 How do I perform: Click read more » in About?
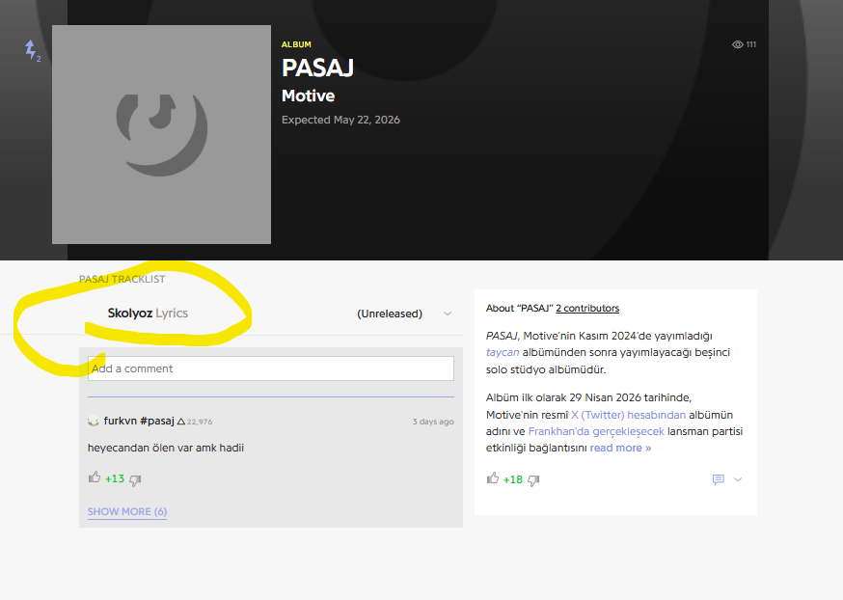pos(620,448)
